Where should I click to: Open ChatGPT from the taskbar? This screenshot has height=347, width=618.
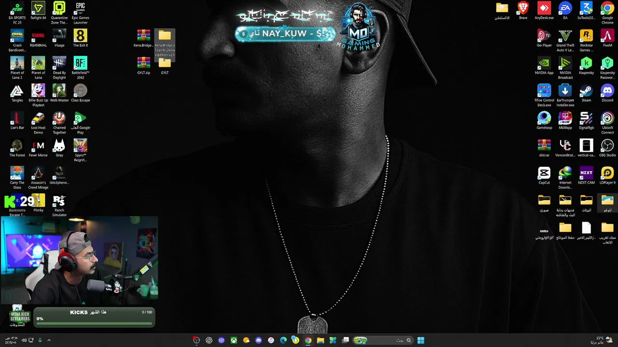pyautogui.click(x=209, y=340)
